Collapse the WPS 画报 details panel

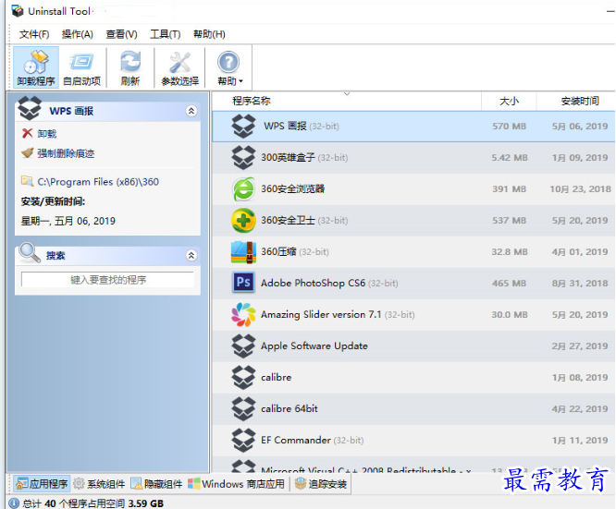pyautogui.click(x=191, y=111)
